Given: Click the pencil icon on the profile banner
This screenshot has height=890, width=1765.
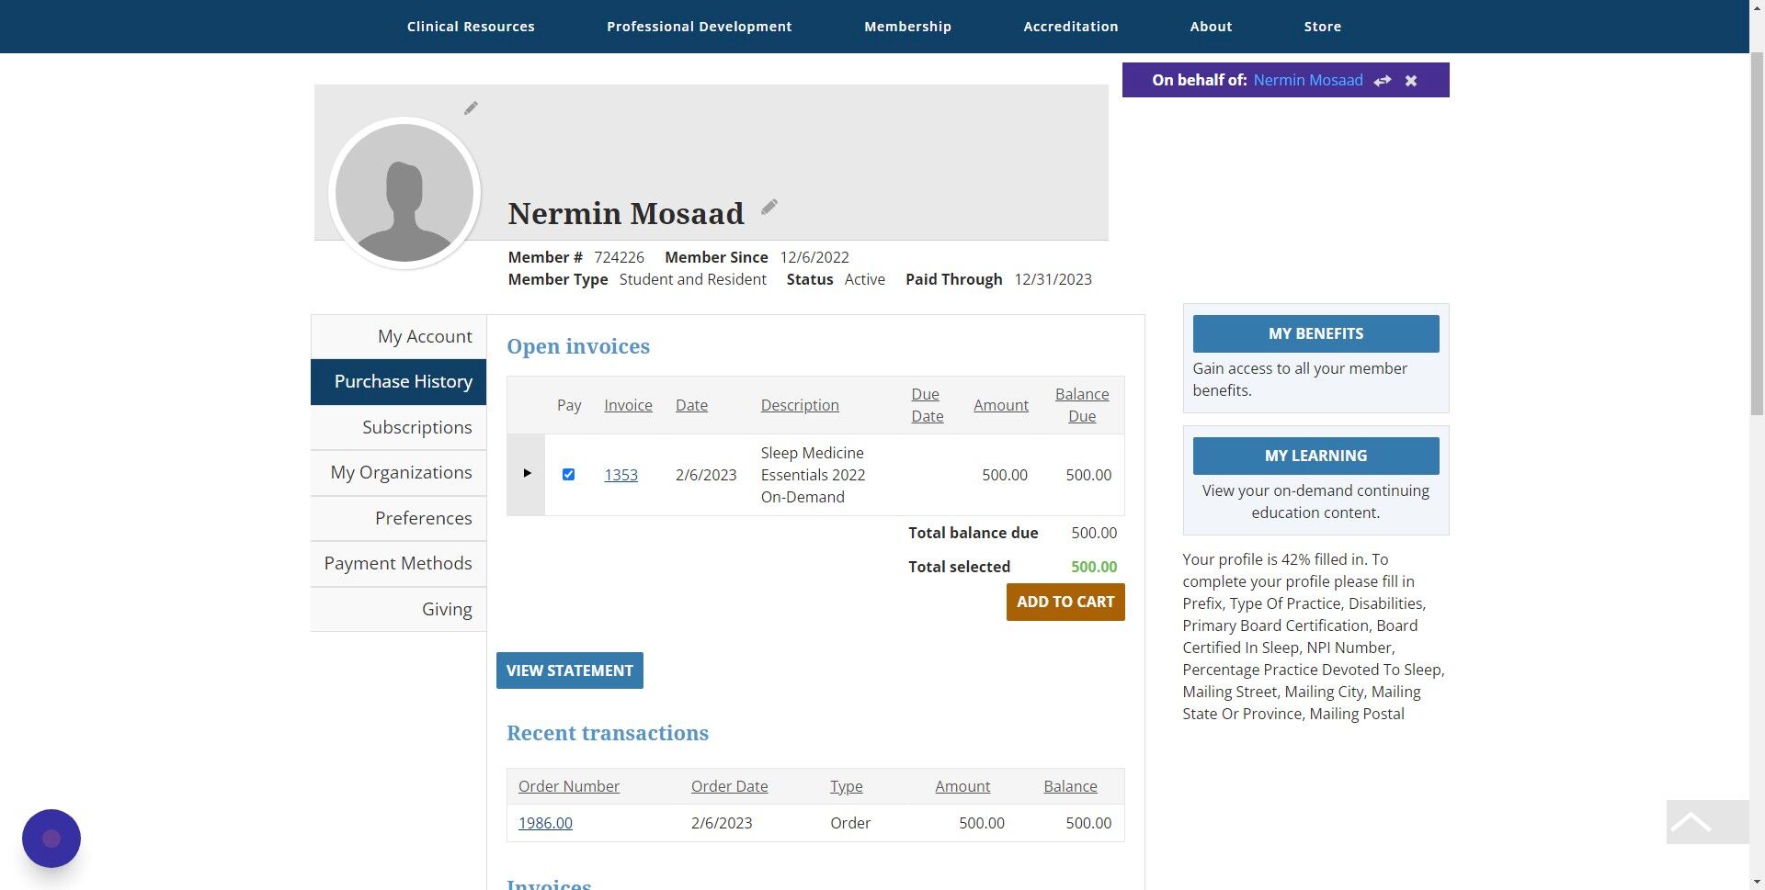Looking at the screenshot, I should (x=471, y=108).
